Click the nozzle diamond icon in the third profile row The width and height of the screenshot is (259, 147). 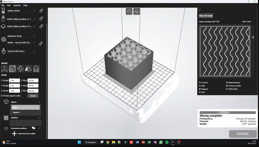[x=3, y=26]
